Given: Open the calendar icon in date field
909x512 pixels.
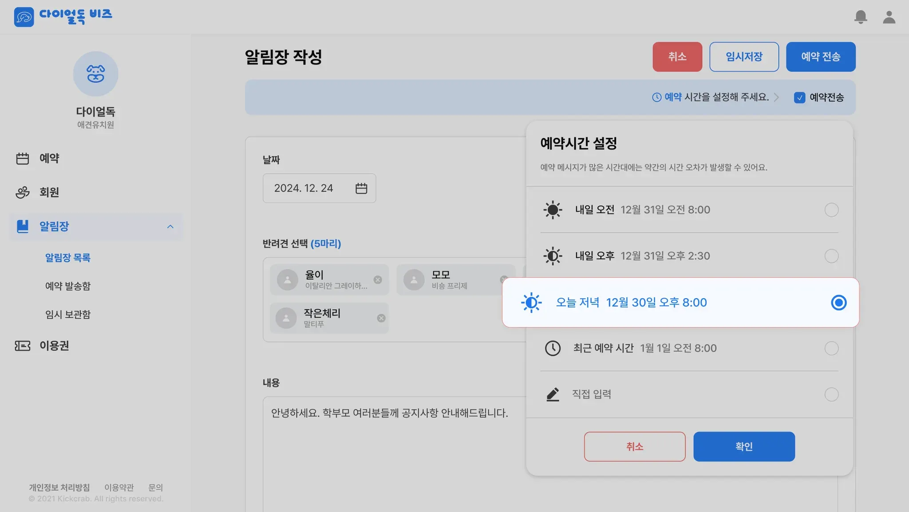Looking at the screenshot, I should coord(361,188).
